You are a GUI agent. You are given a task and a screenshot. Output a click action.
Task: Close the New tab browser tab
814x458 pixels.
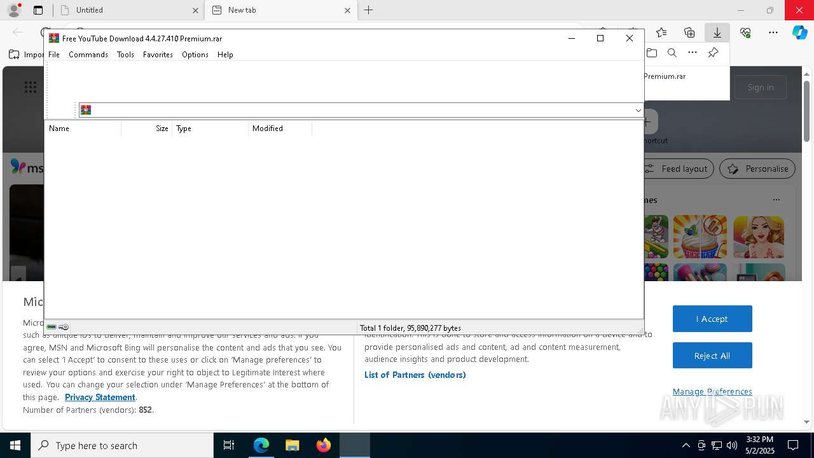point(347,10)
